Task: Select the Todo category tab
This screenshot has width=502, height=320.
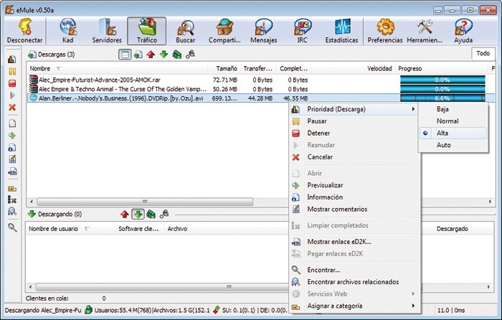Action: pyautogui.click(x=483, y=53)
